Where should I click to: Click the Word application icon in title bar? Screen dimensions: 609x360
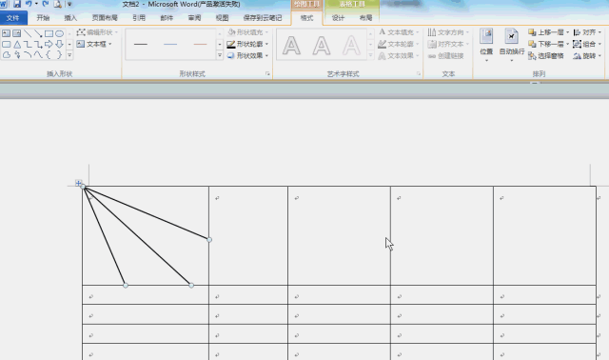[4, 4]
